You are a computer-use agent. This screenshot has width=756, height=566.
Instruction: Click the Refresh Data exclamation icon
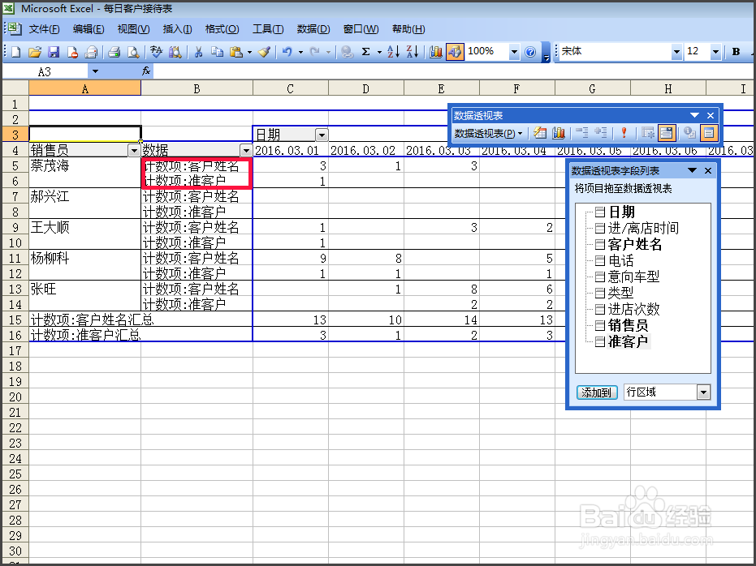(624, 133)
